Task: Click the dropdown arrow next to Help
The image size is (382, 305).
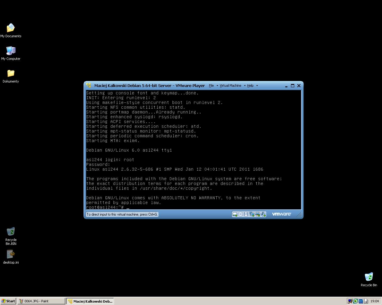Action: (257, 86)
